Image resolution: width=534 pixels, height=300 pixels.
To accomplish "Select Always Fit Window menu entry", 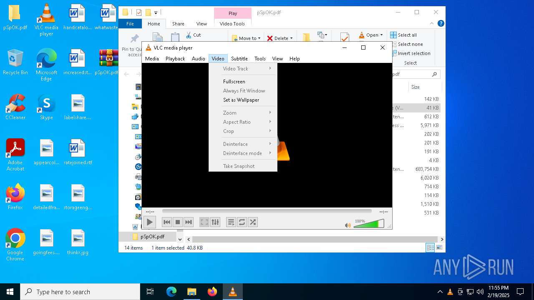I will pyautogui.click(x=243, y=91).
